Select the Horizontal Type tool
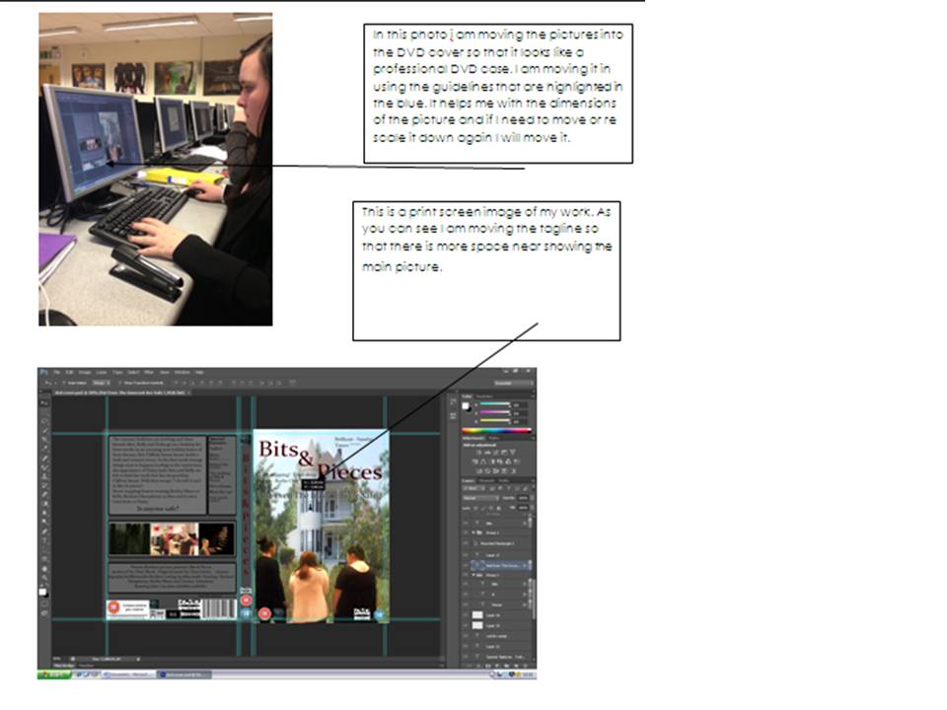This screenshot has width=947, height=710. point(44,540)
